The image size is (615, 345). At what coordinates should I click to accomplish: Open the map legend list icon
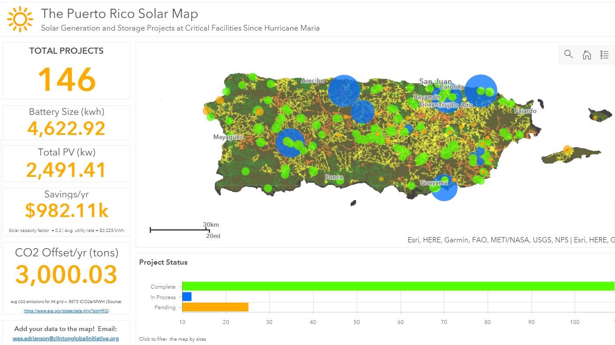604,55
